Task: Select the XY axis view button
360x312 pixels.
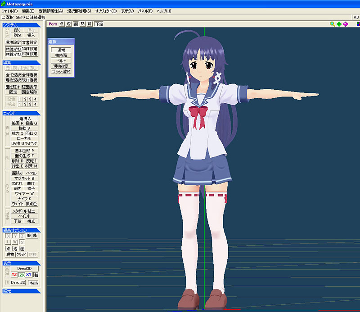Action: (x=29, y=275)
